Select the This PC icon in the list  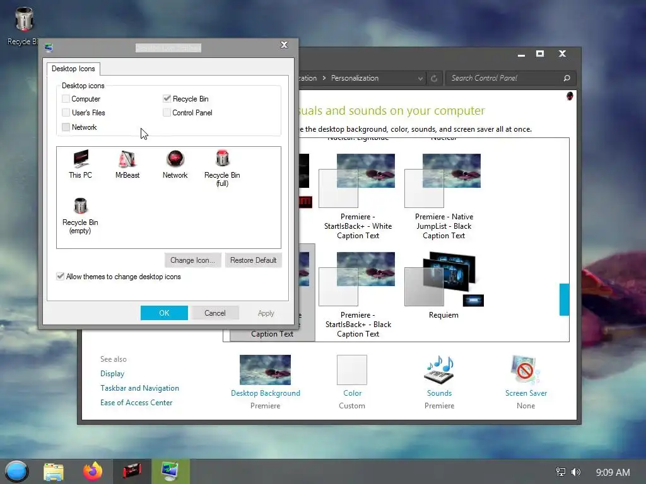81,164
